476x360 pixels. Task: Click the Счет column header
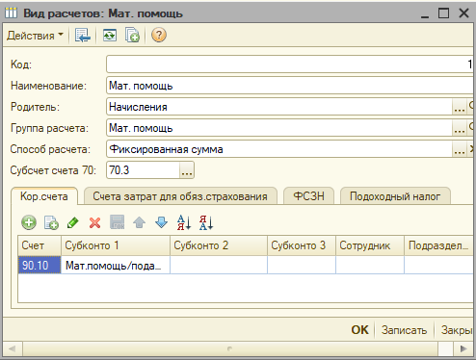(x=40, y=245)
